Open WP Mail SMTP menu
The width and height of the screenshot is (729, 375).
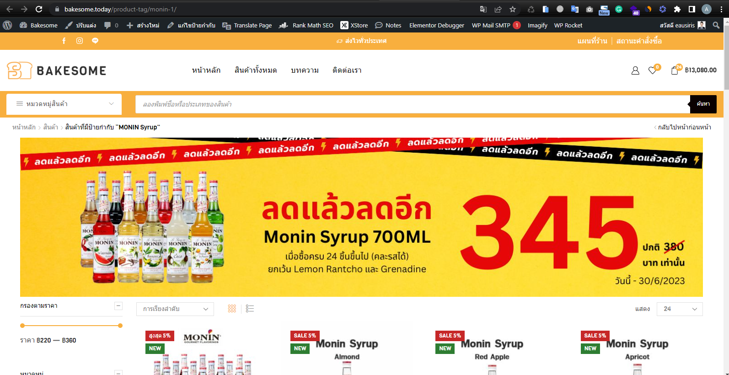496,25
